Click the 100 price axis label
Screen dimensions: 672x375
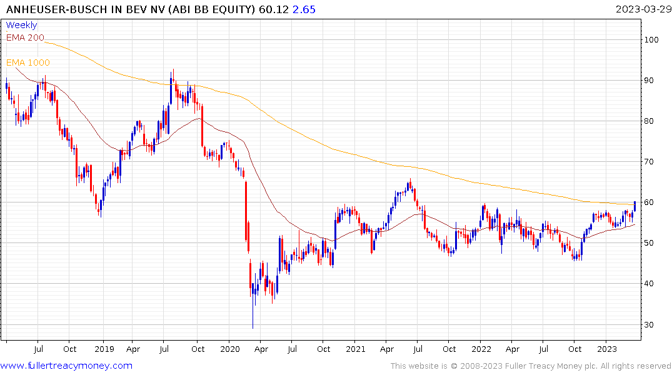pos(651,40)
